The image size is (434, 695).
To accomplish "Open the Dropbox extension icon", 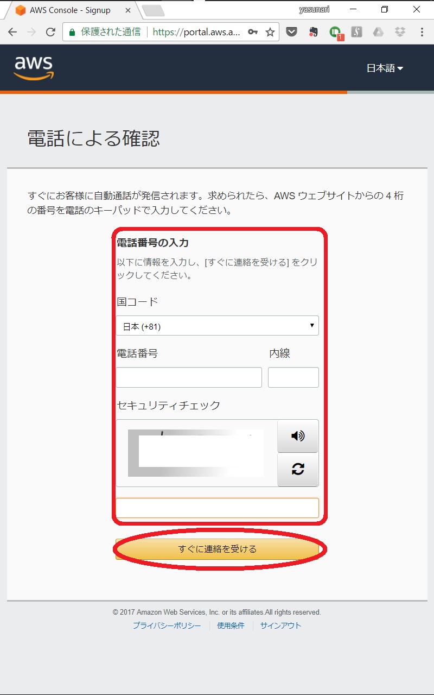I will (x=400, y=32).
